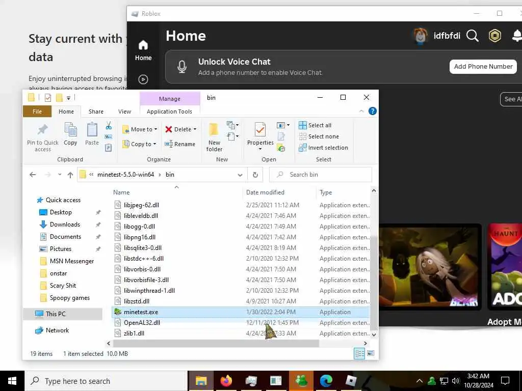
Task: Open the Easy access dropdown
Action: point(232,136)
